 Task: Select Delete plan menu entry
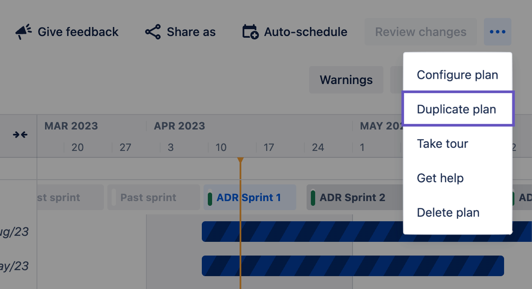point(448,212)
